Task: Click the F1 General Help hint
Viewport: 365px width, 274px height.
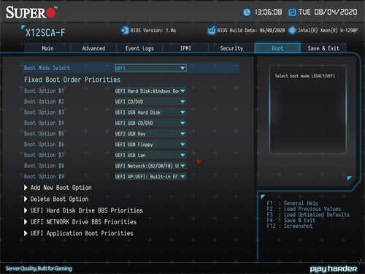Action: pyautogui.click(x=293, y=203)
